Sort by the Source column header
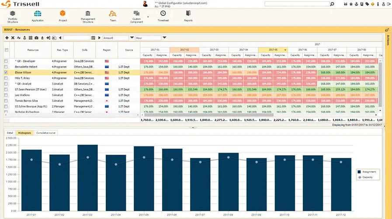This screenshot has height=219, width=392. pos(129,50)
